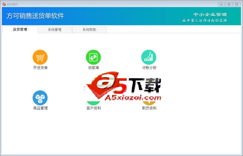Maximize the 软件首页 window
Screen dimensions: 243x156
click(x=229, y=4)
